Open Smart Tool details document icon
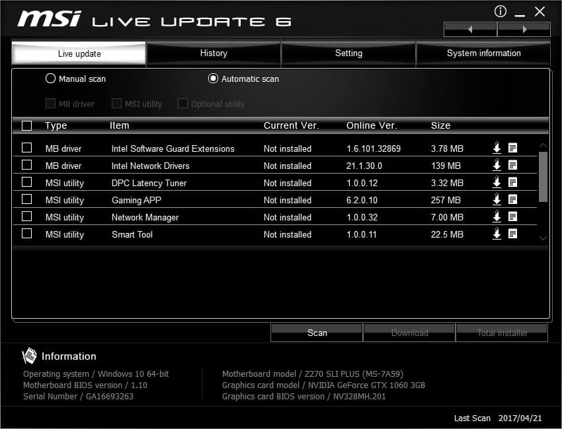The width and height of the screenshot is (562, 429). (x=512, y=234)
